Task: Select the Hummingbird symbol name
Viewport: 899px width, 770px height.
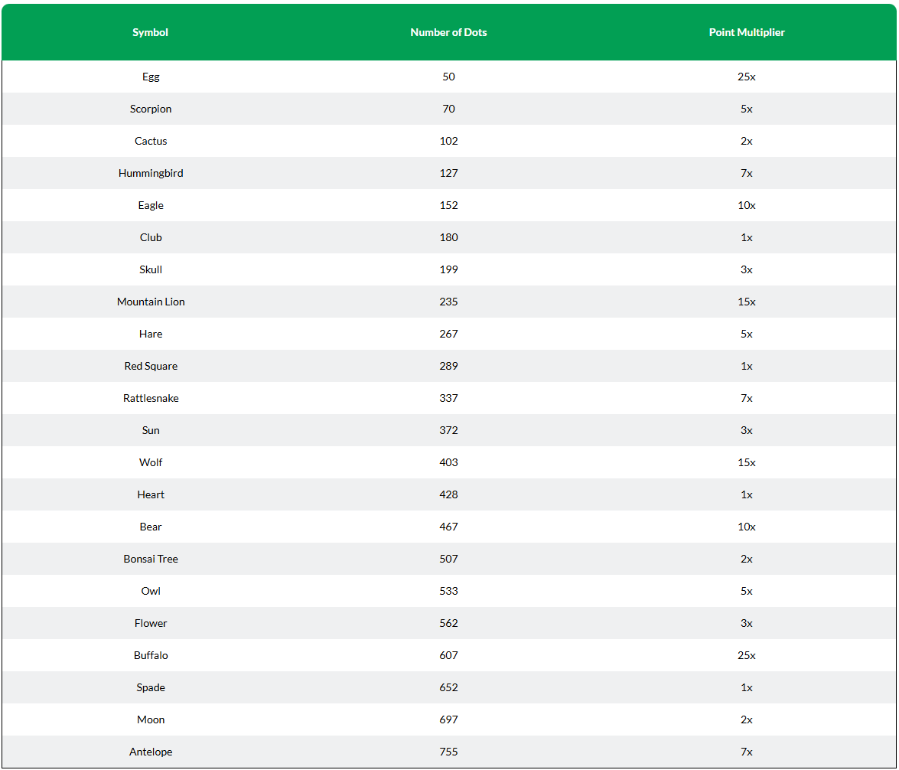Action: [x=151, y=173]
